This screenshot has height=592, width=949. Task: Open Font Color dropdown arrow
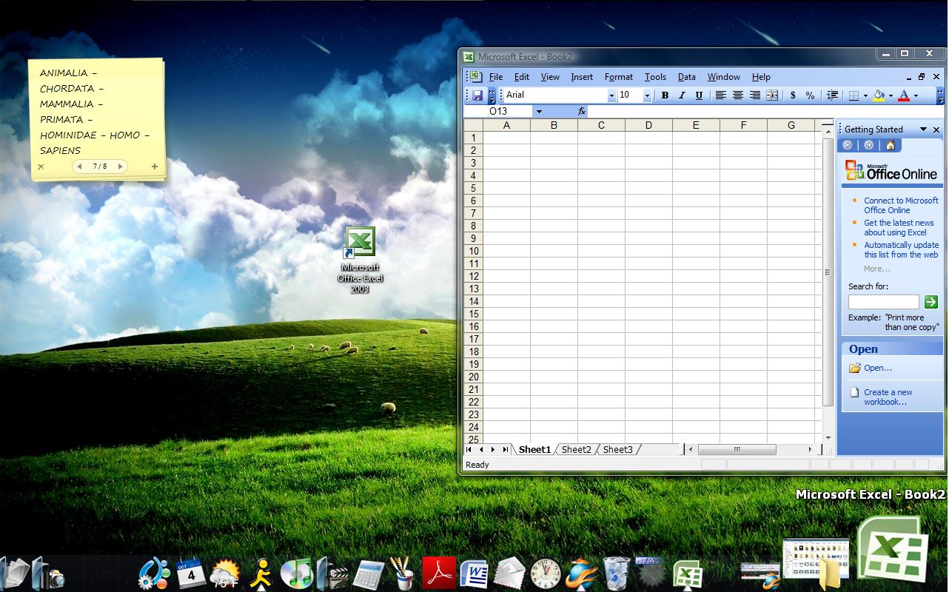tap(916, 95)
